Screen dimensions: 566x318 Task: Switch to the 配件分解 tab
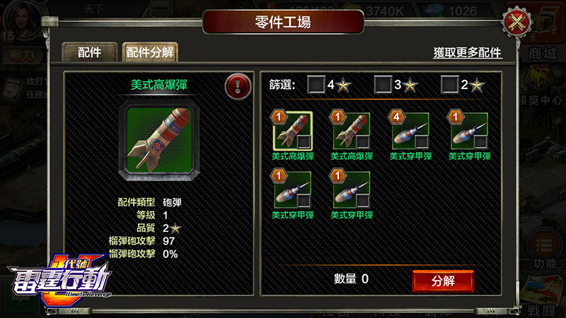[x=150, y=52]
